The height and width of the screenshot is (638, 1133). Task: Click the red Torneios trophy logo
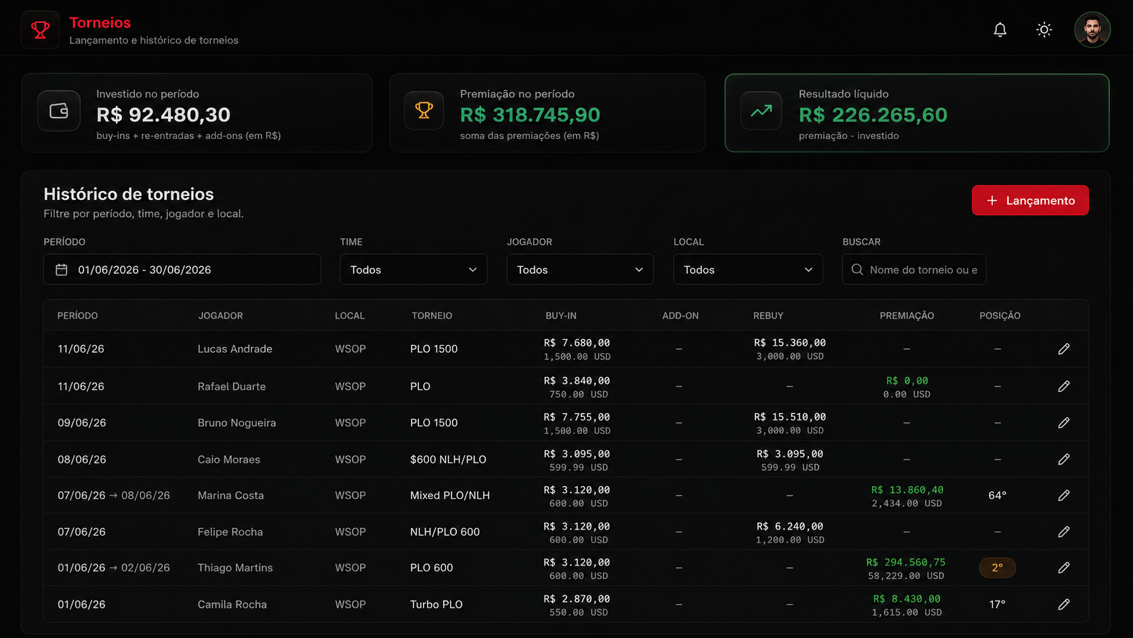click(41, 30)
